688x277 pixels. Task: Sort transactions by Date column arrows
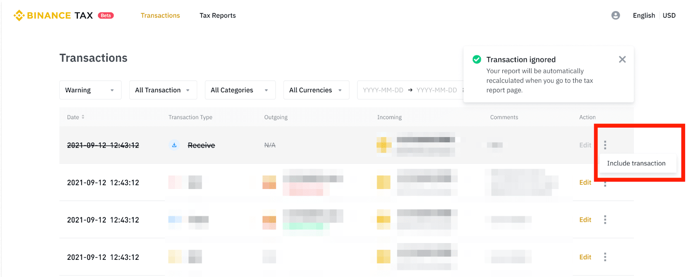pos(83,117)
